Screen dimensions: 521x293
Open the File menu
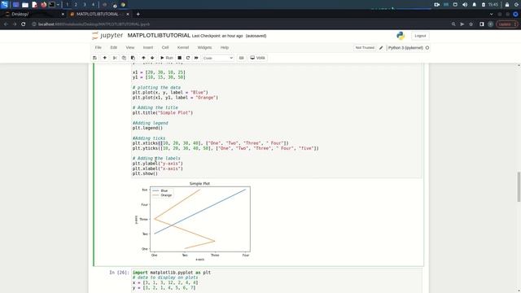[98, 47]
